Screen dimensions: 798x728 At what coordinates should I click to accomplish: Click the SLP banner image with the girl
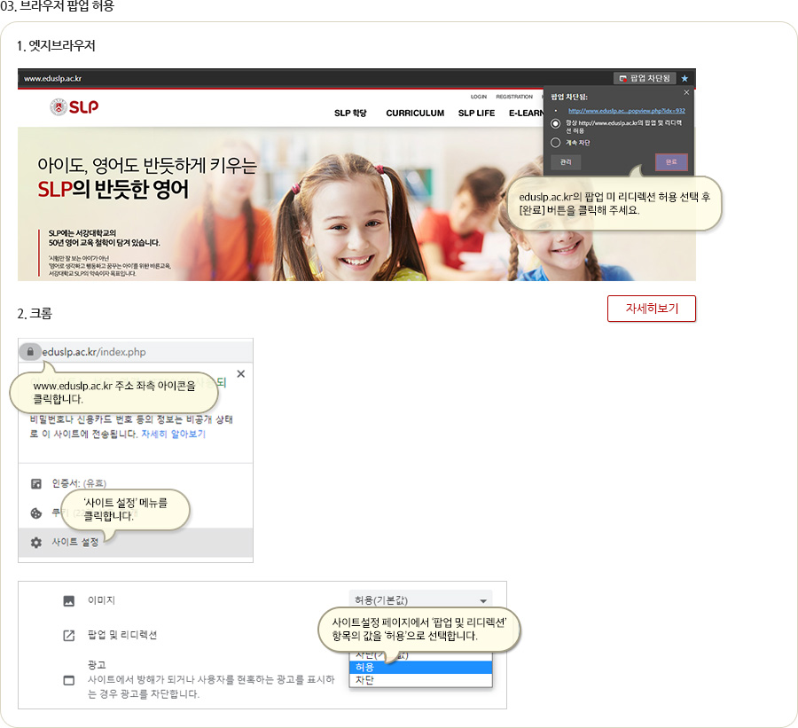point(356,204)
